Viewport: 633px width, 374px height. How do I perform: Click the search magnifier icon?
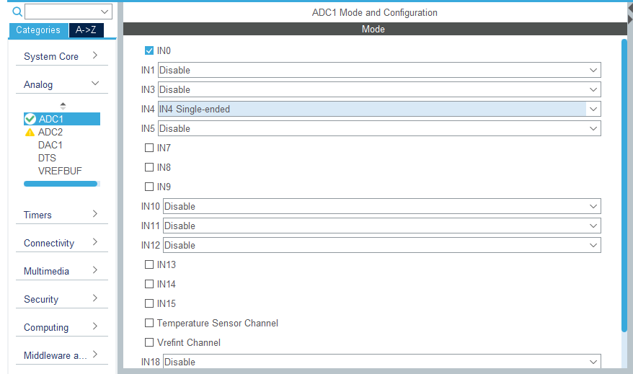[x=17, y=12]
